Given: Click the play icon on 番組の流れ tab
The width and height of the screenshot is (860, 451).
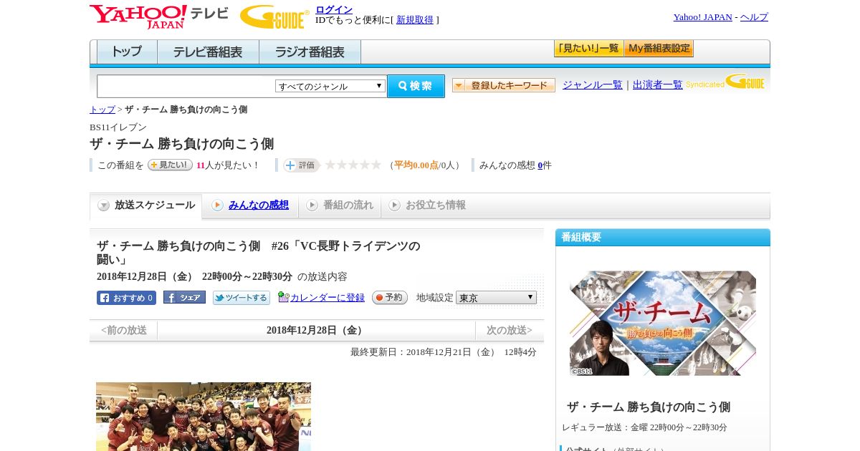Looking at the screenshot, I should point(312,205).
